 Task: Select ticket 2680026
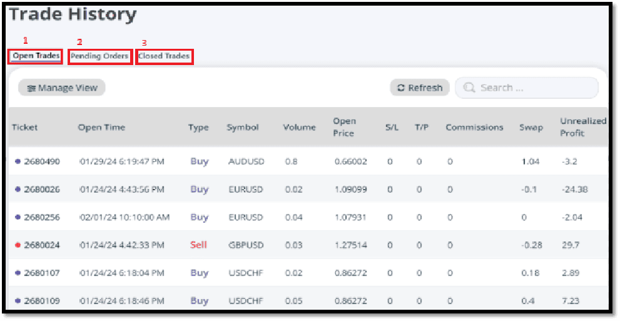point(42,190)
